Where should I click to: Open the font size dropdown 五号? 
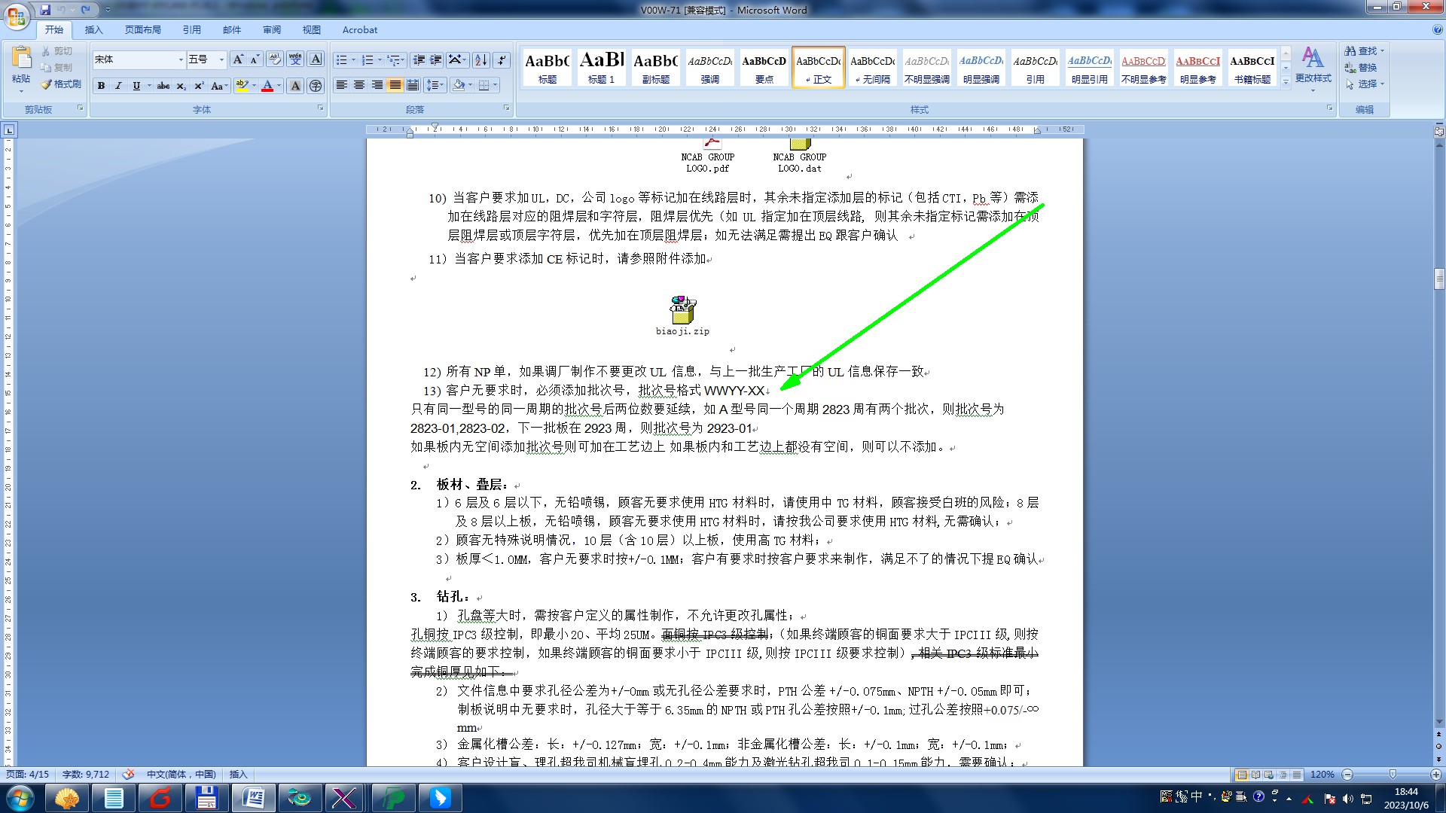[x=221, y=59]
